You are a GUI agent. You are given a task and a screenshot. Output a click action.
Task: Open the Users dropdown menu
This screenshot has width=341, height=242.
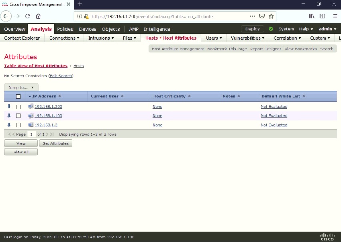pyautogui.click(x=214, y=38)
